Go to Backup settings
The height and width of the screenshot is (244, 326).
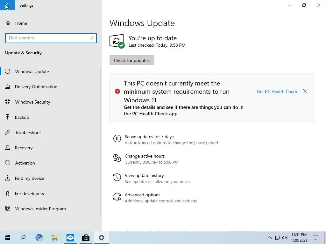tap(22, 117)
